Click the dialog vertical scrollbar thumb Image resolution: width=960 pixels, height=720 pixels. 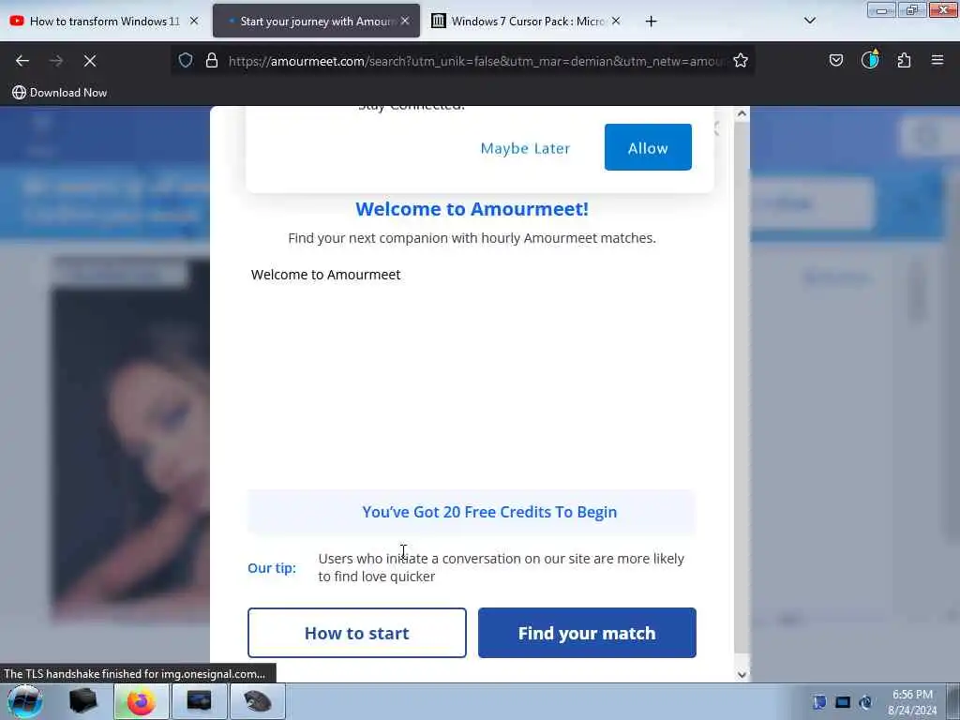click(x=742, y=387)
